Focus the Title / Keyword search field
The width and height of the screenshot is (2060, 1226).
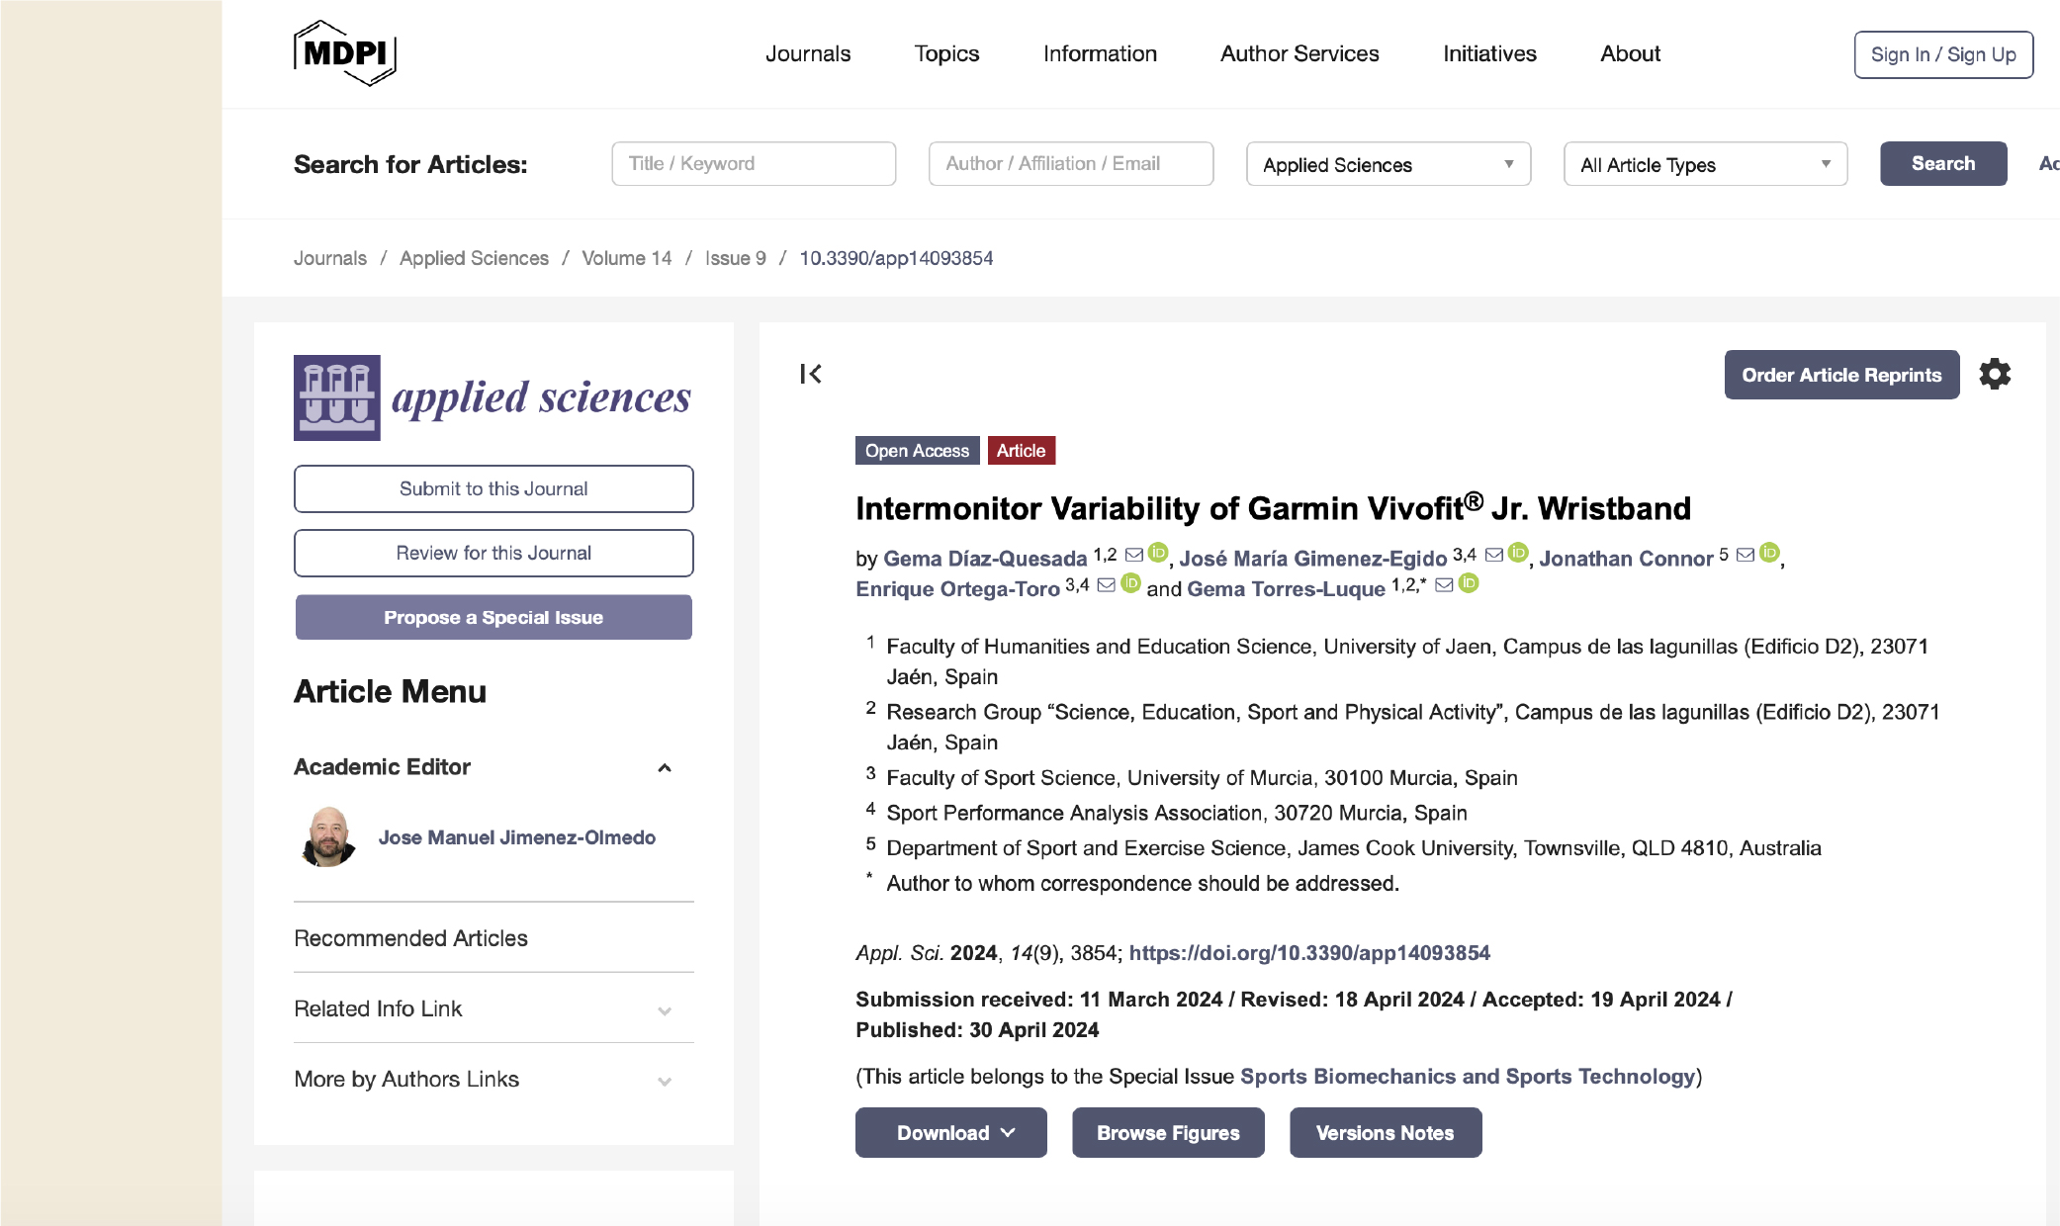point(754,163)
